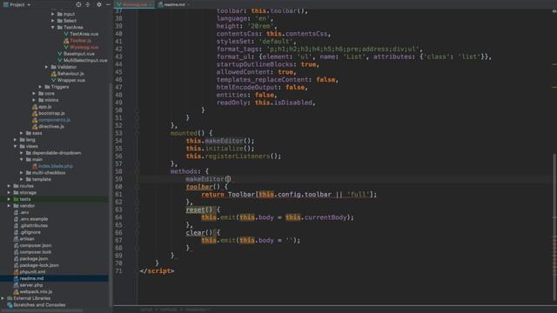557x313 pixels.
Task: Click the JS icon beside Behaviour.js
Action: point(54,74)
